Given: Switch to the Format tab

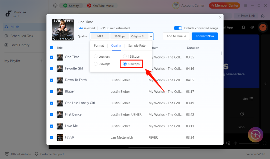Looking at the screenshot, I should coord(99,46).
